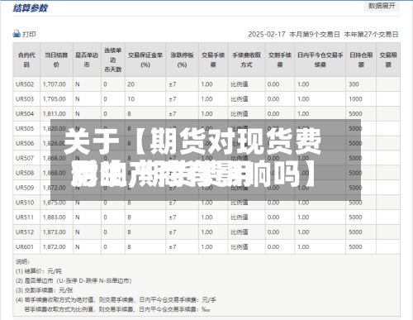Select contract code UR511
The image size is (413, 320).
[25, 217]
